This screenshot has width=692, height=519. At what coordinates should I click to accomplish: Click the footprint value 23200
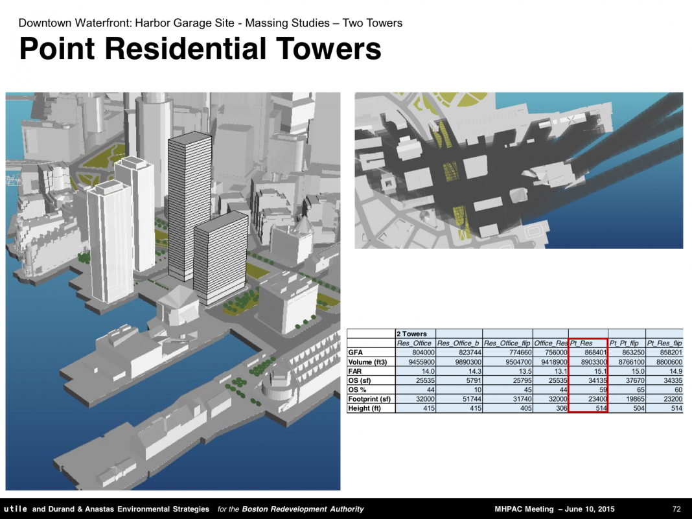[x=673, y=399]
